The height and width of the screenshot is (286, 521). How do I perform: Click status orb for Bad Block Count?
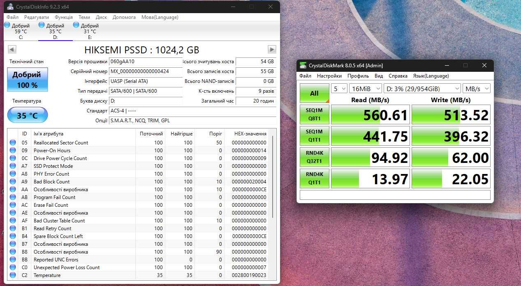click(13, 182)
